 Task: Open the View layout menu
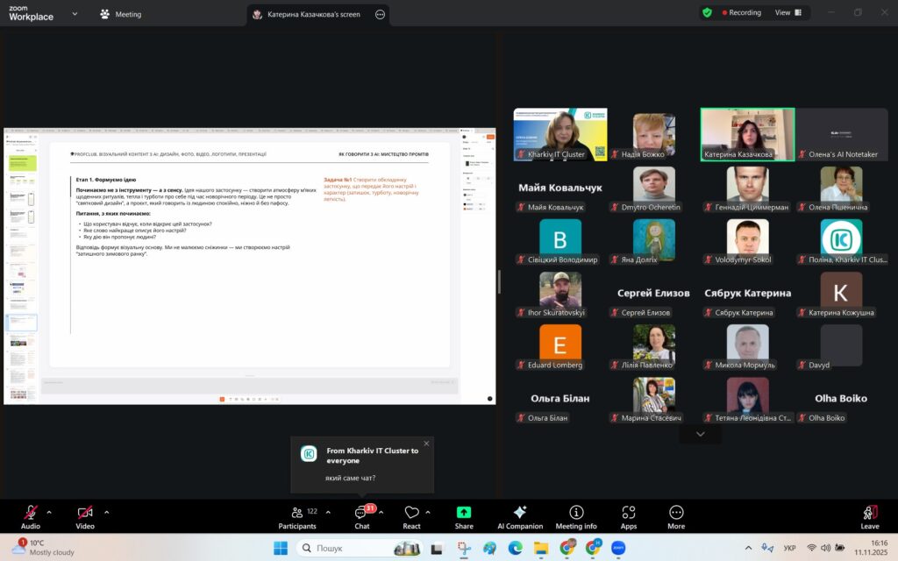(x=788, y=13)
